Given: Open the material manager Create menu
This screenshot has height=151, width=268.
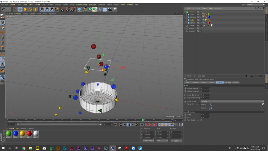Looking at the screenshot, I should coord(12,129).
